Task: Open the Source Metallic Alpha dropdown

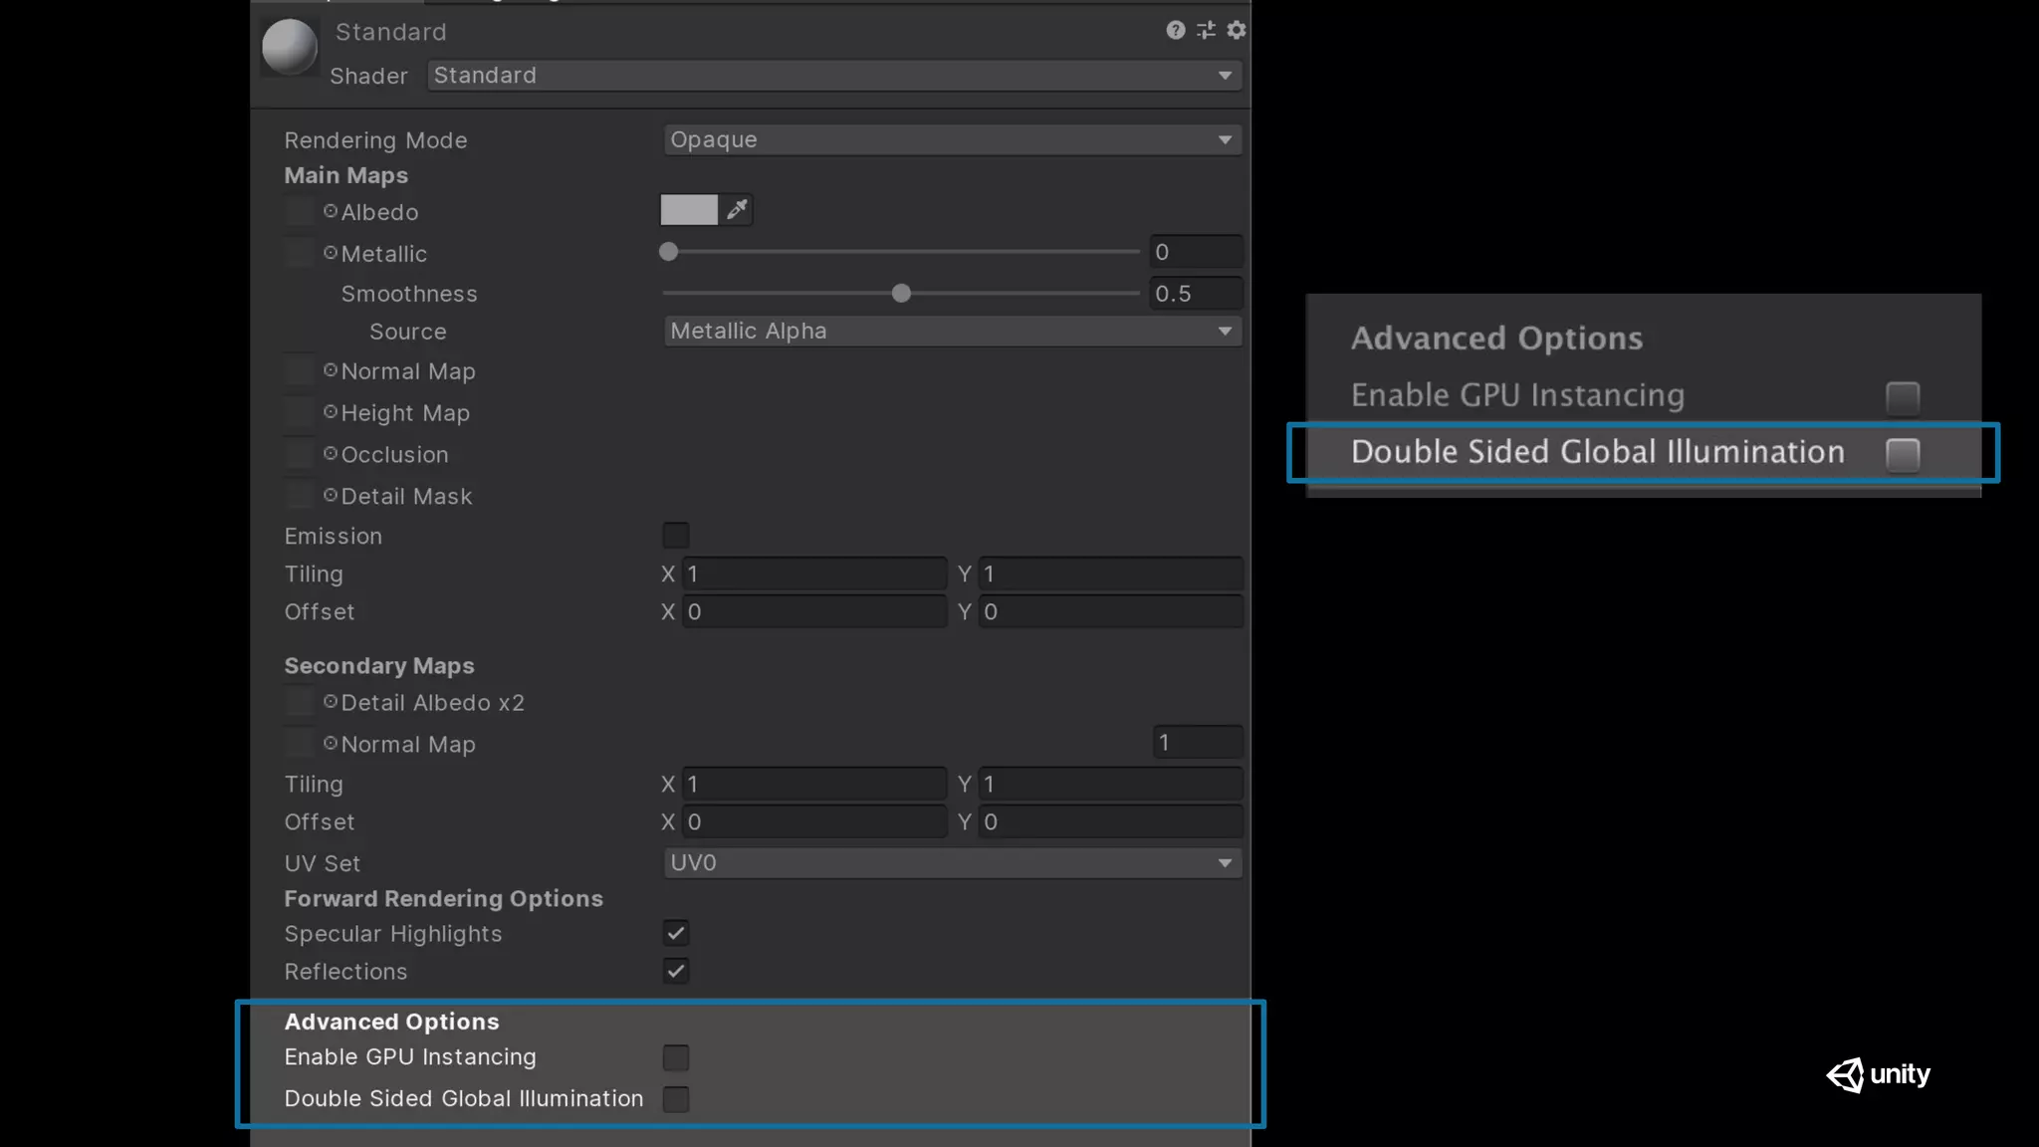Action: [952, 331]
